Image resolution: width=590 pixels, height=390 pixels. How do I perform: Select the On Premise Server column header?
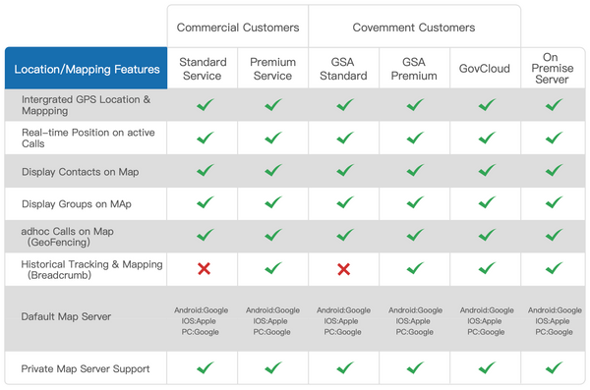[x=552, y=68]
